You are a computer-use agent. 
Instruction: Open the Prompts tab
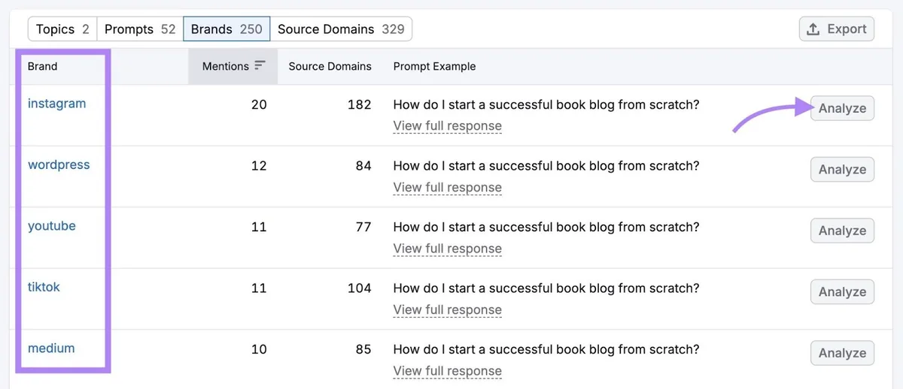point(140,29)
